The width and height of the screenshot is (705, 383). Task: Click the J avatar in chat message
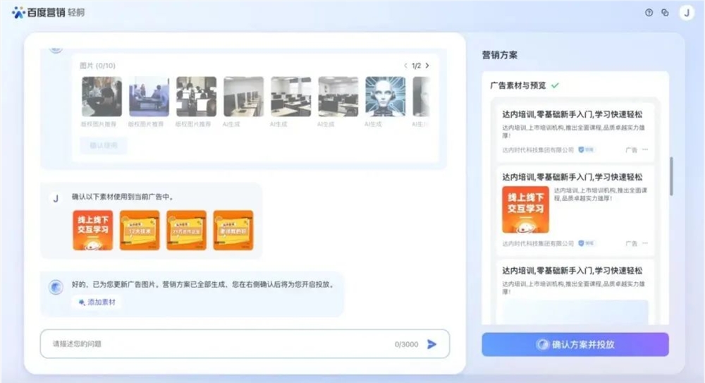[56, 198]
